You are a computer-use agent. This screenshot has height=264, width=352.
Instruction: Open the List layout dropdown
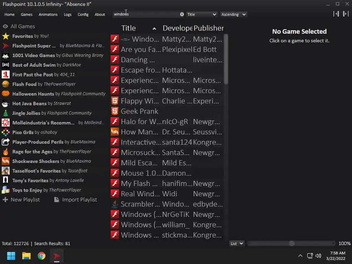tap(236, 244)
